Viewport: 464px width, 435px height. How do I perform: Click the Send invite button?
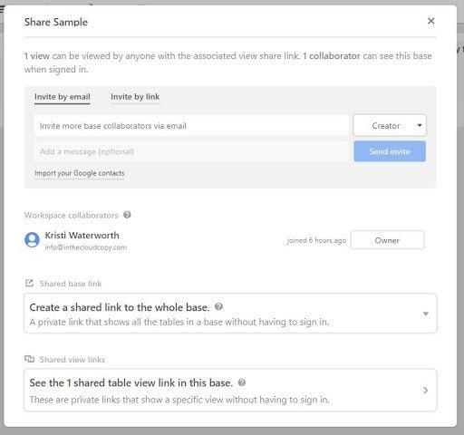click(390, 151)
